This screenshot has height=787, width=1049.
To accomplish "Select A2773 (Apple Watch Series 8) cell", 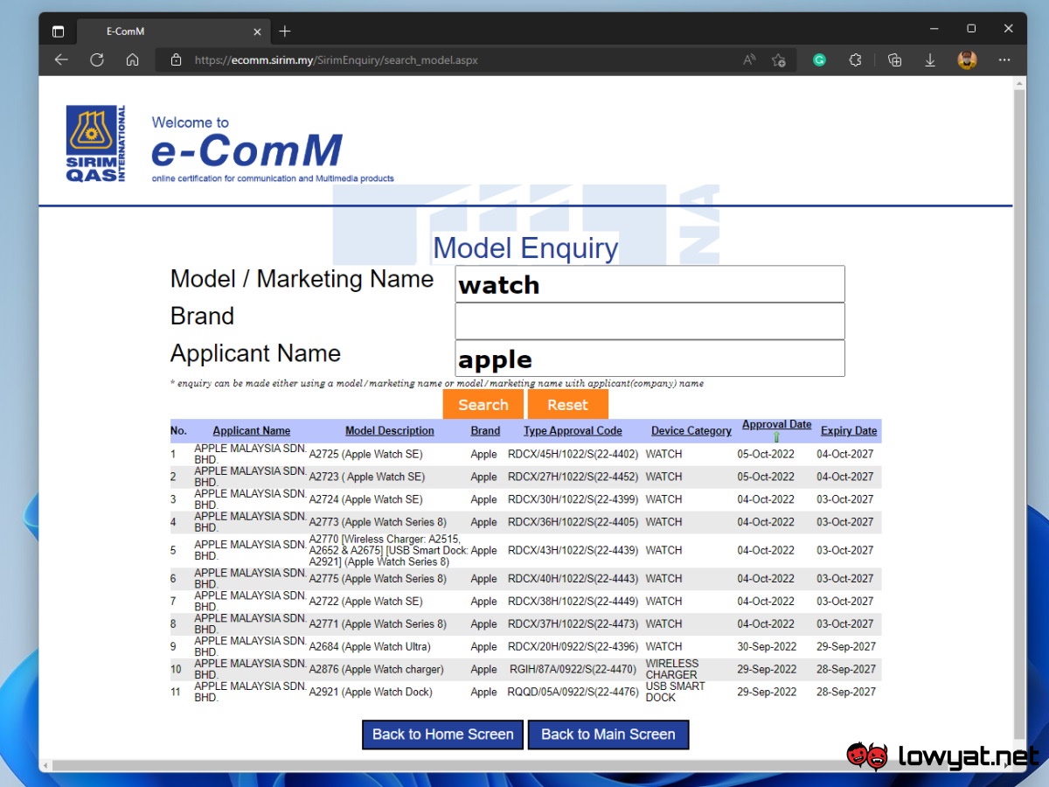I will [x=378, y=522].
